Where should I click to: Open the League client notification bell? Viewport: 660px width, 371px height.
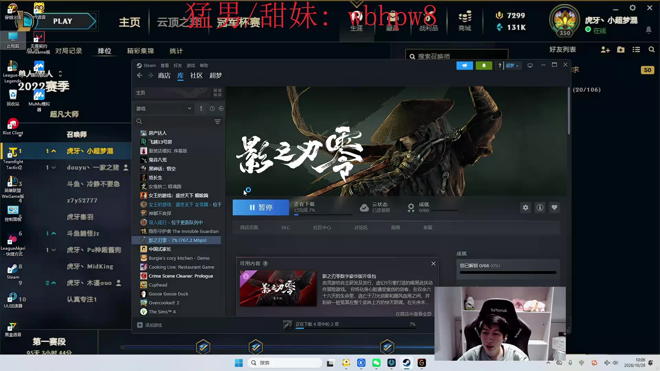(x=649, y=30)
